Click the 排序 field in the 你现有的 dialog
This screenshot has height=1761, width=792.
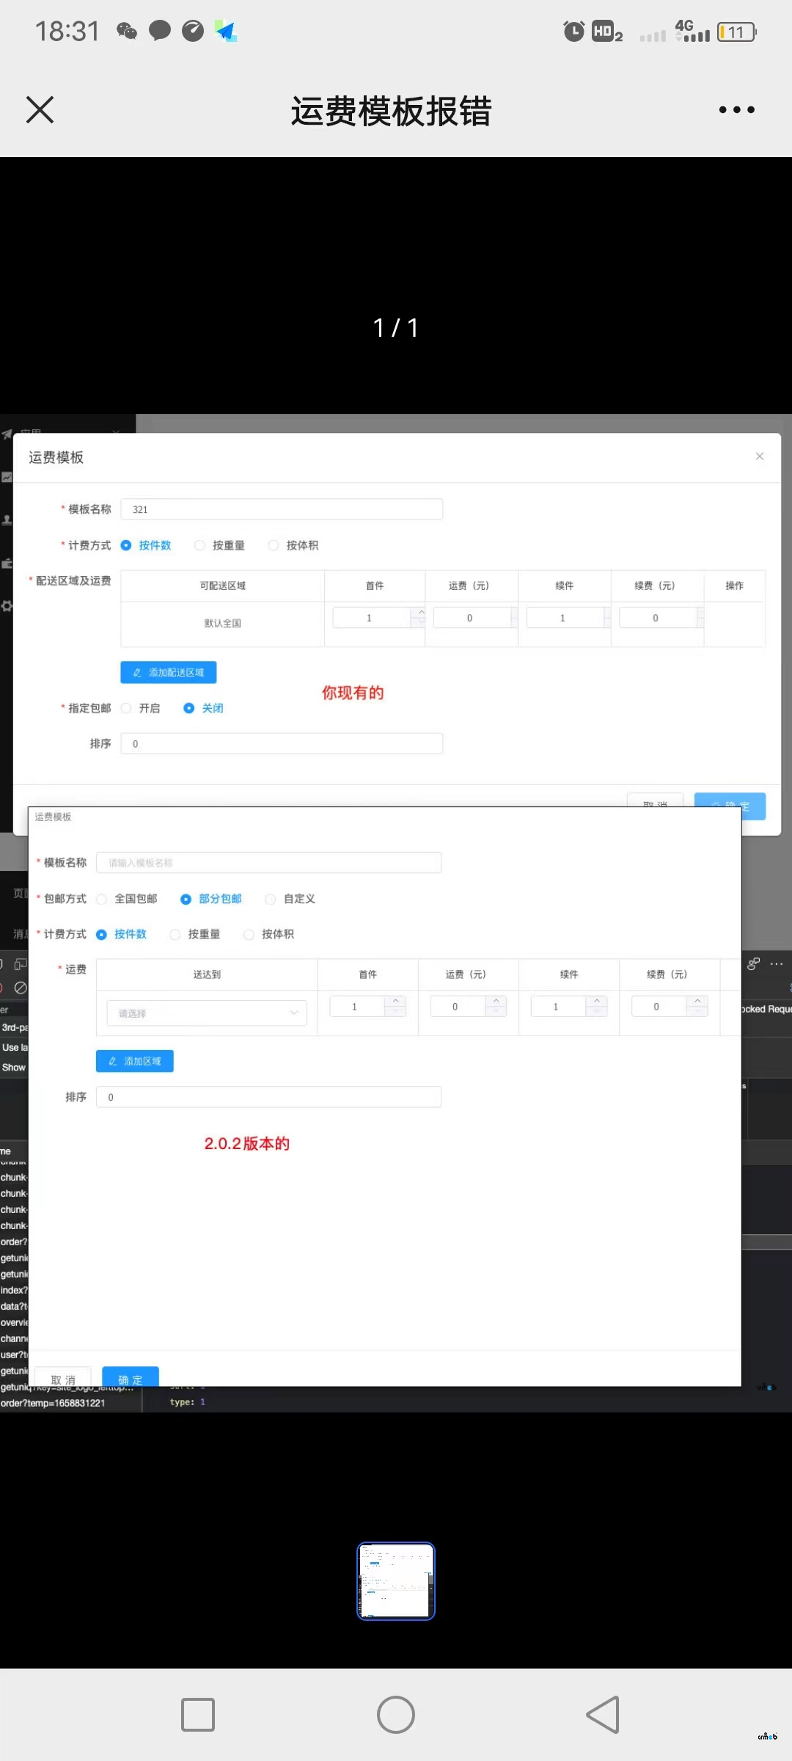click(x=282, y=743)
